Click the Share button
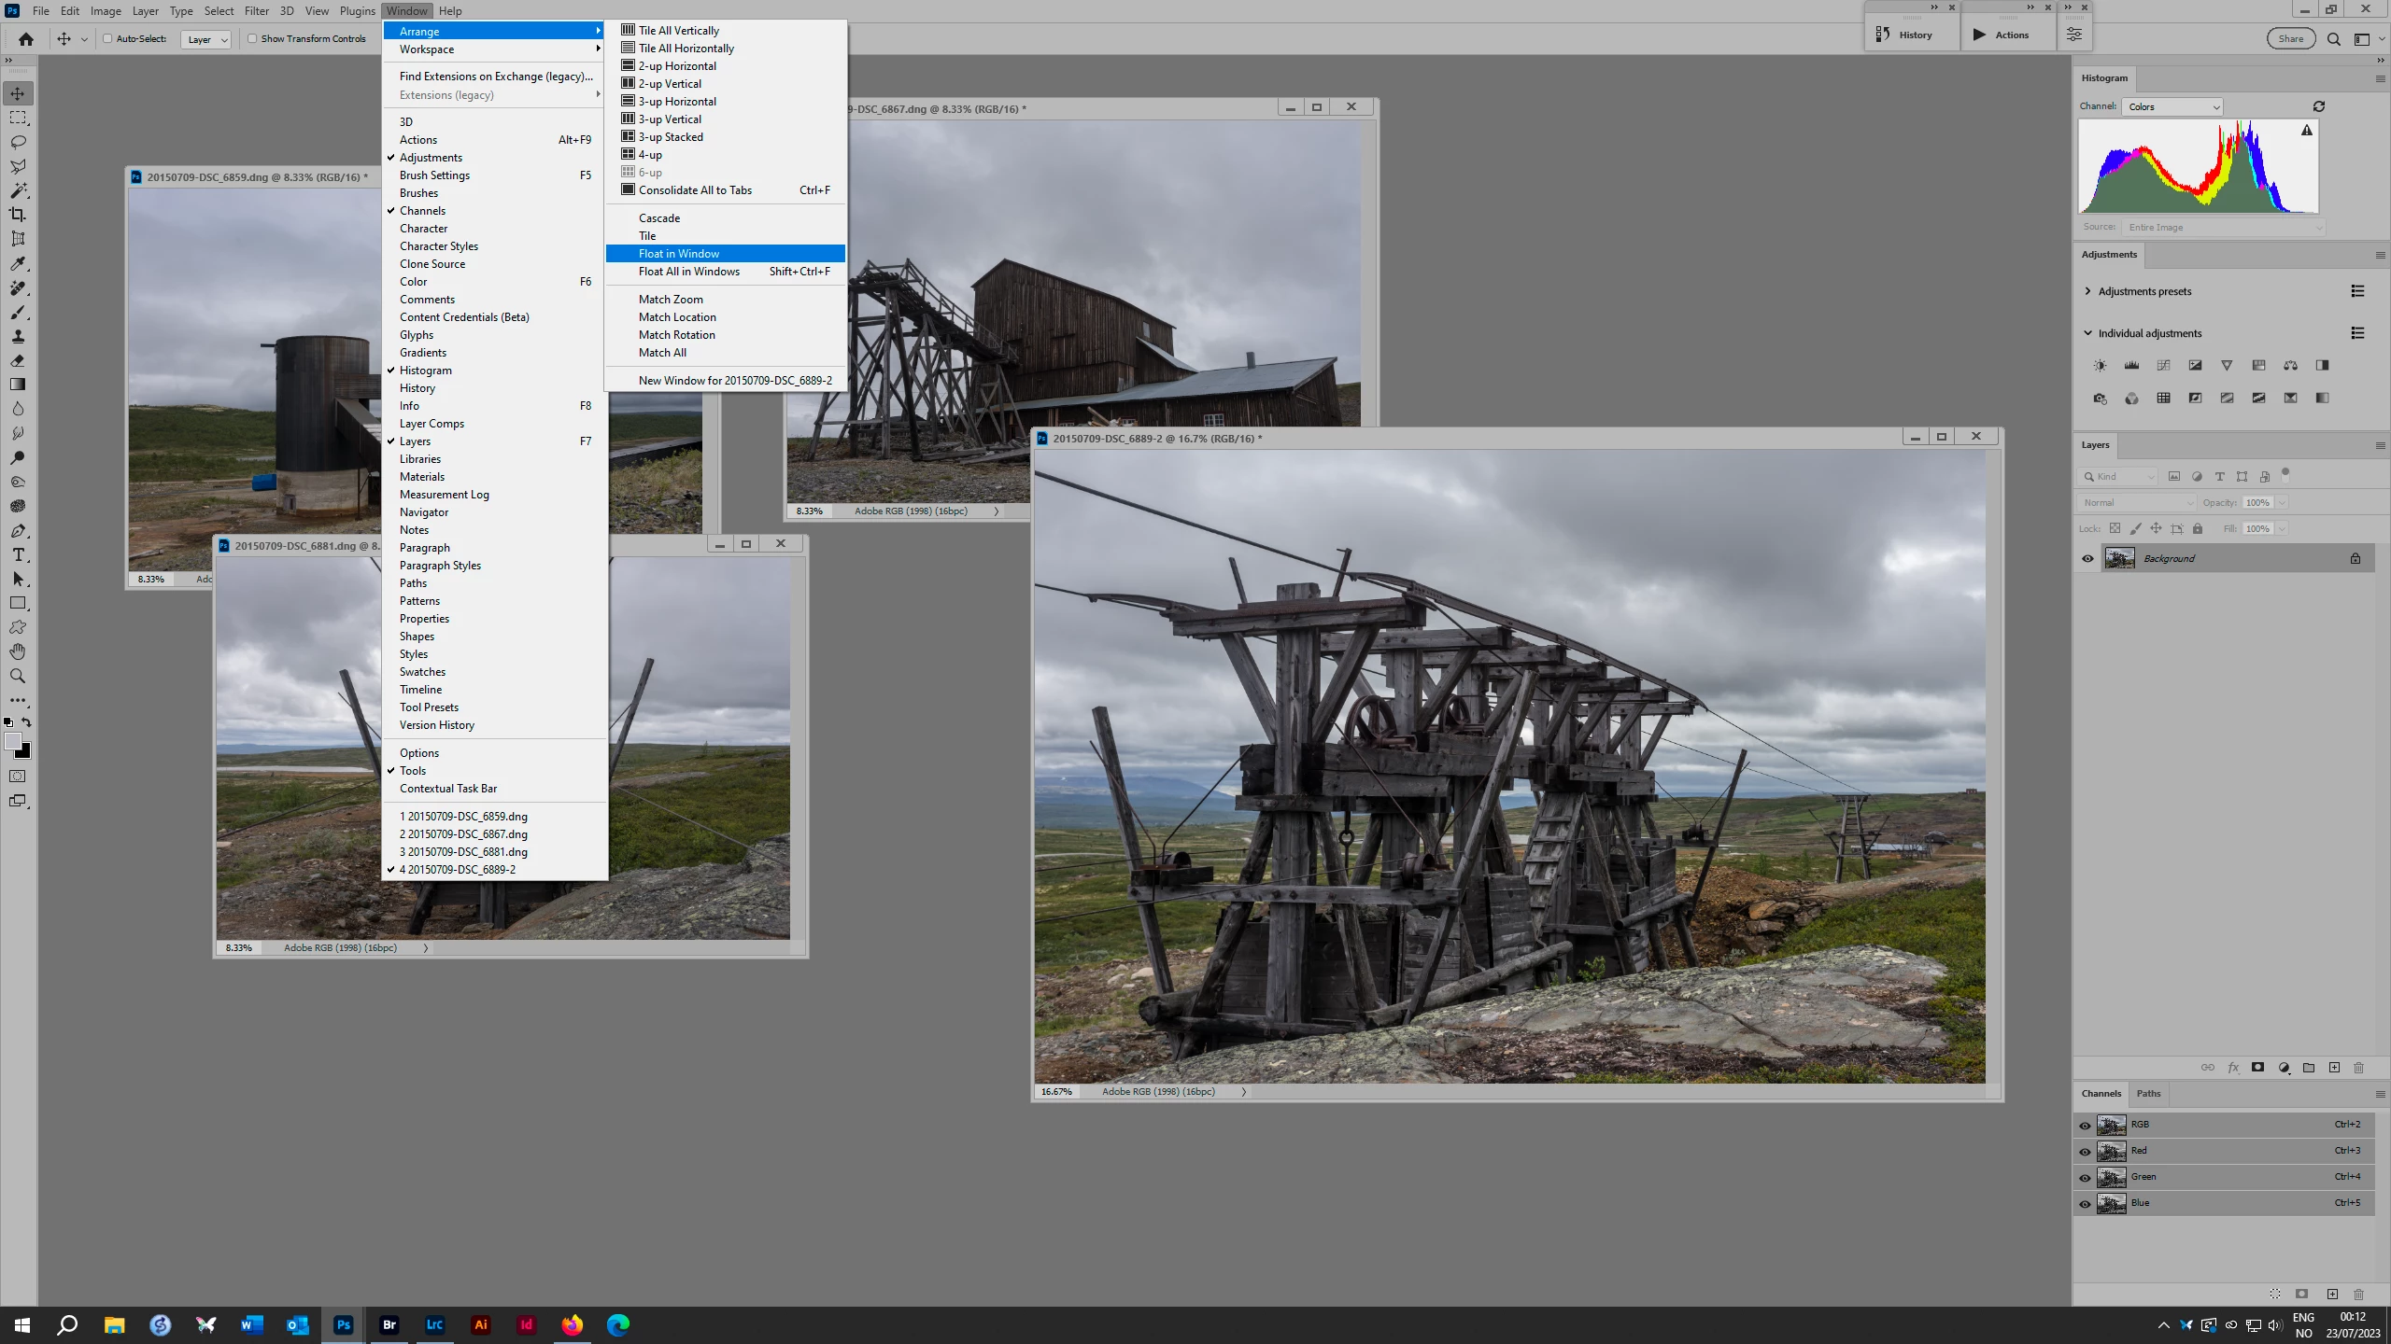Image resolution: width=2391 pixels, height=1344 pixels. click(x=2290, y=38)
